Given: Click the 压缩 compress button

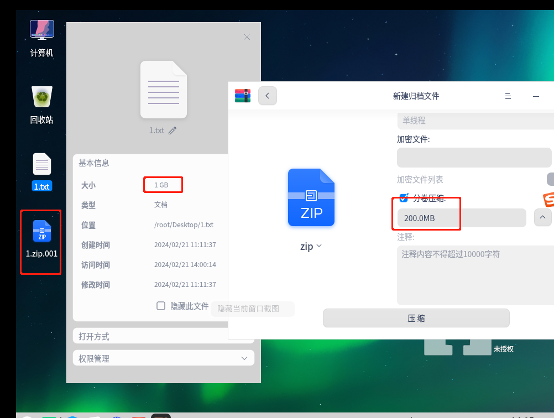Looking at the screenshot, I should [x=416, y=318].
